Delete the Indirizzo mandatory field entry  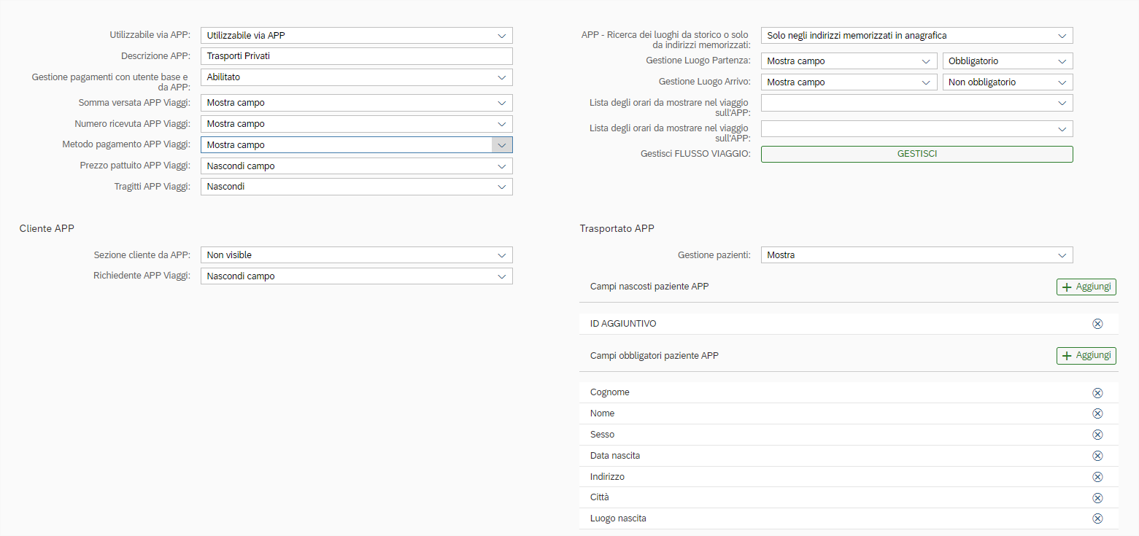[x=1097, y=477]
